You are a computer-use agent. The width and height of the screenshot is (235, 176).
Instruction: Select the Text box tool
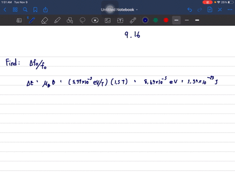click(120, 21)
